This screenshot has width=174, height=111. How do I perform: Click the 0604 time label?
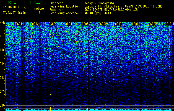pyautogui.click(x=69, y=24)
